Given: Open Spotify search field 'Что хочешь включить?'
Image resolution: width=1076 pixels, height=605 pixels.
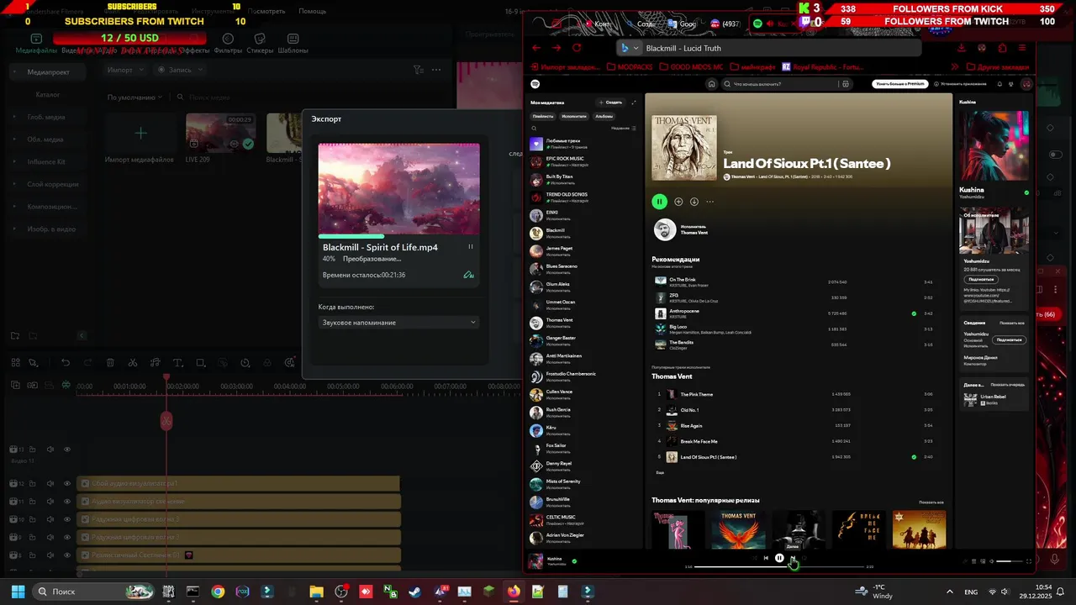Looking at the screenshot, I should coord(780,84).
